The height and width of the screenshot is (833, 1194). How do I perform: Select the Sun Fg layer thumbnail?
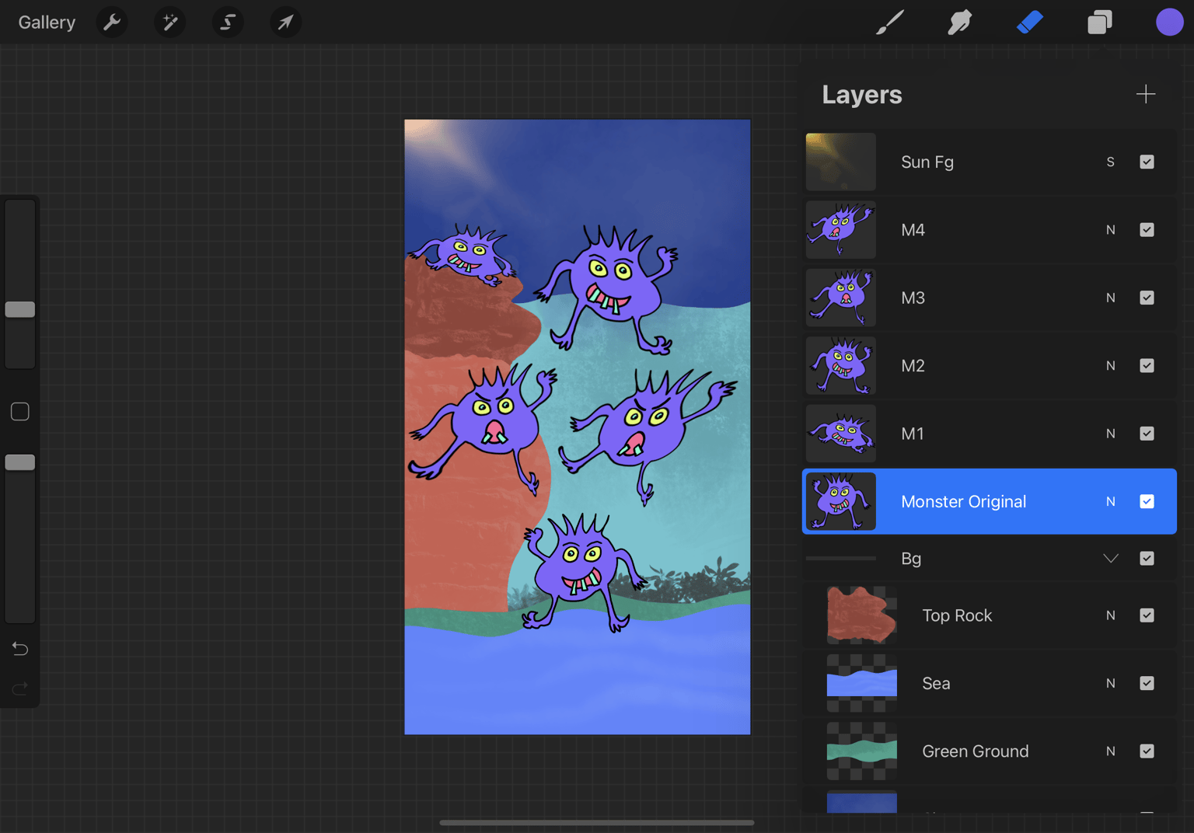point(841,162)
